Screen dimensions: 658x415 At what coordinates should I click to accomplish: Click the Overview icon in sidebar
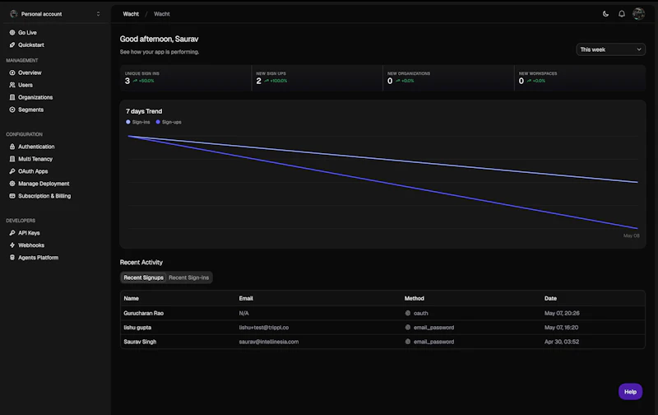coord(12,72)
